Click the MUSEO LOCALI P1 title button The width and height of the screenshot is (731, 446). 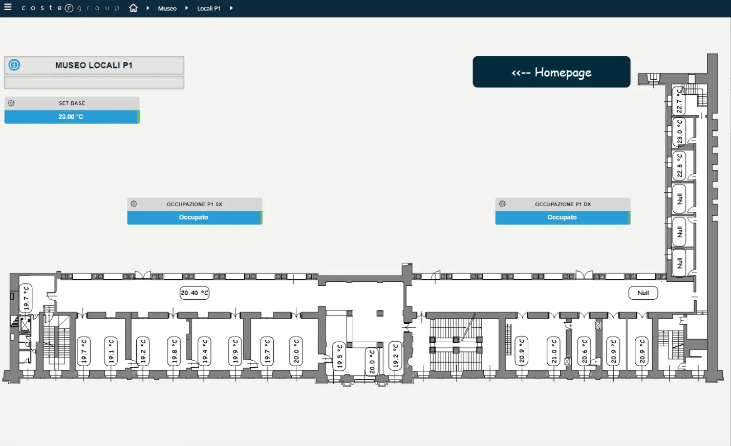click(x=94, y=65)
